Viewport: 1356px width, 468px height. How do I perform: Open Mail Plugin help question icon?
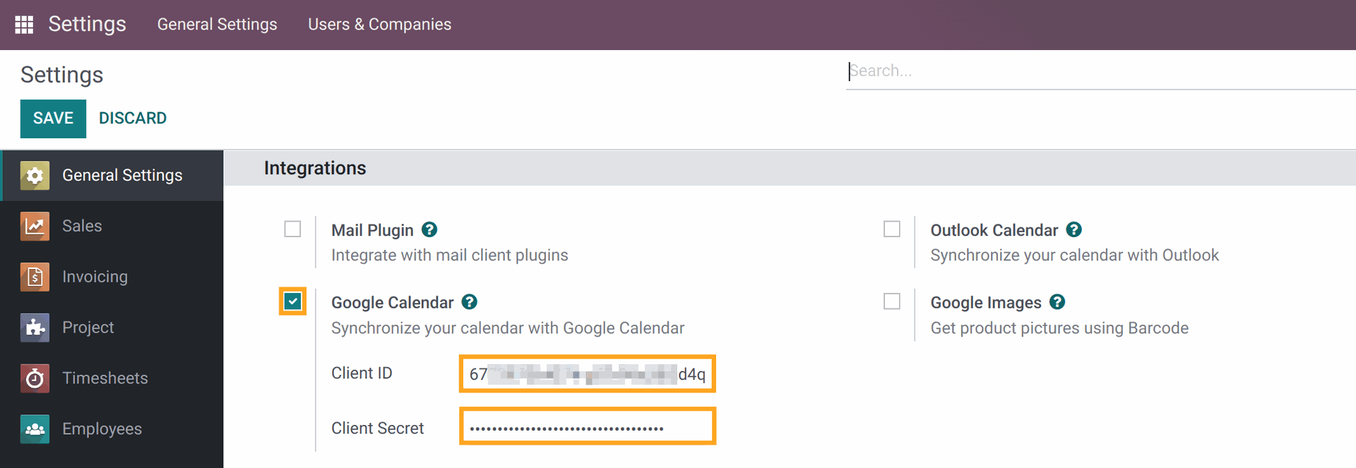tap(429, 230)
